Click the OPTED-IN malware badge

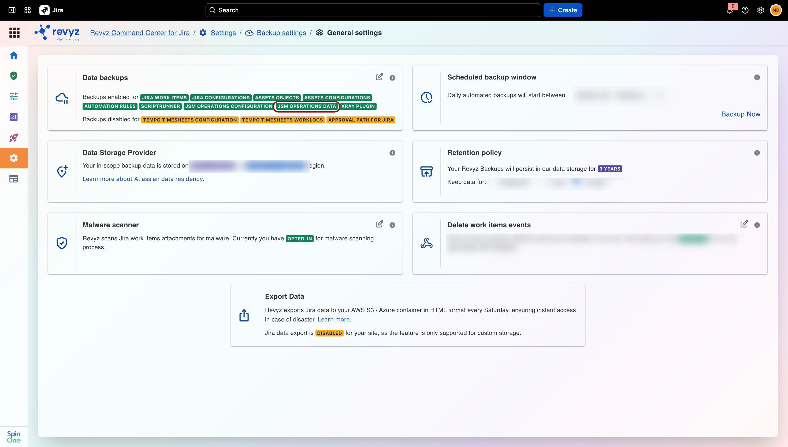click(x=300, y=238)
